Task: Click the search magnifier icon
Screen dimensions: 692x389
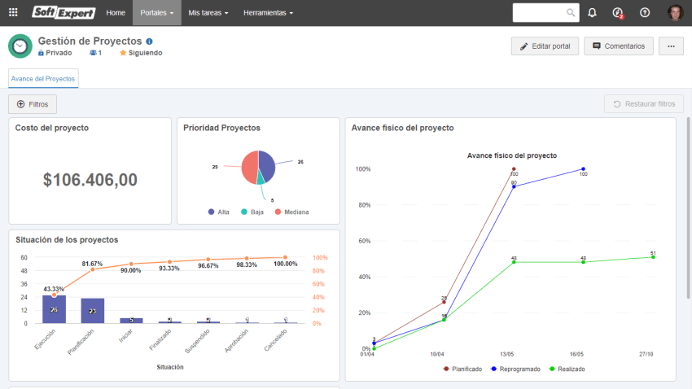Action: point(571,13)
